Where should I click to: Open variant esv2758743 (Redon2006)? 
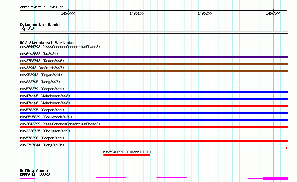[42, 61]
